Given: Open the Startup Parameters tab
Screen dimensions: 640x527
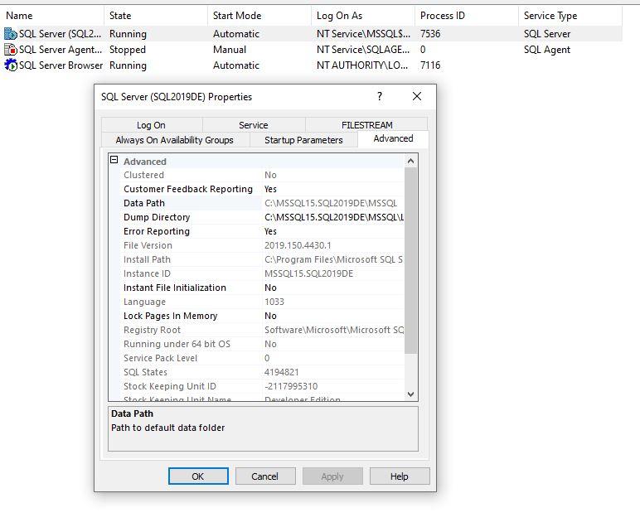Looking at the screenshot, I should tap(303, 140).
